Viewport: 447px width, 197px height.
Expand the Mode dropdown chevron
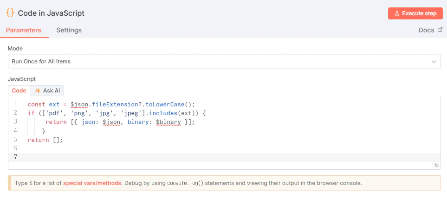click(434, 61)
